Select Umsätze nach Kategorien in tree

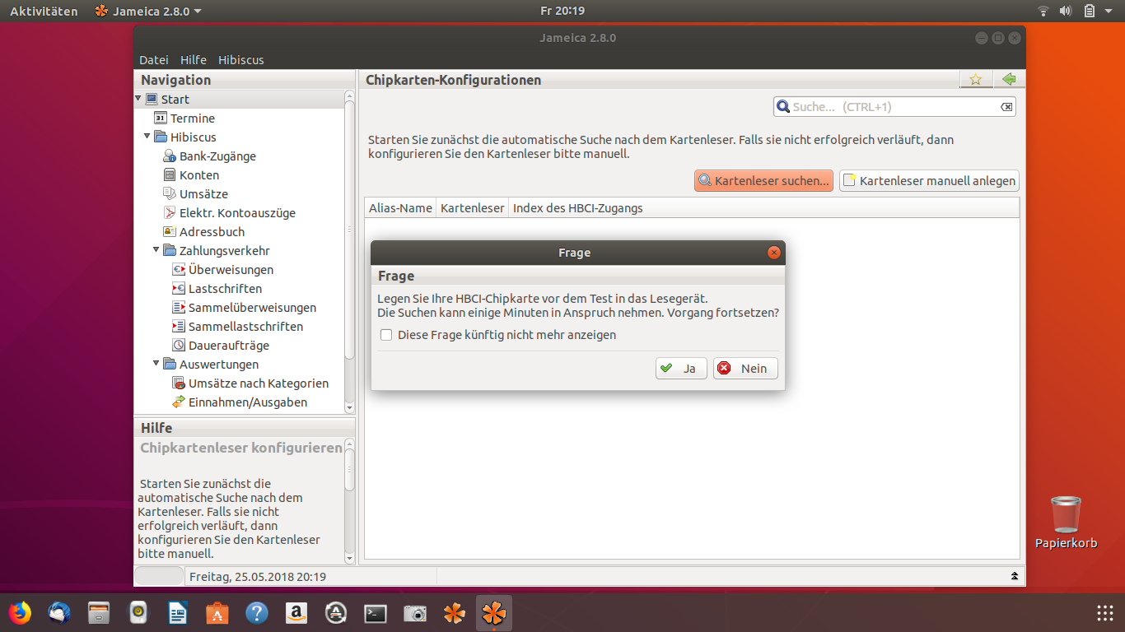259,383
